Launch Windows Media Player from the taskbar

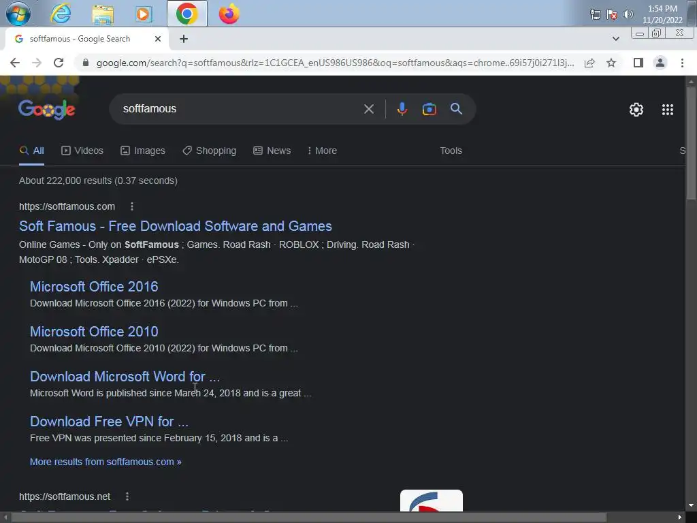(144, 14)
